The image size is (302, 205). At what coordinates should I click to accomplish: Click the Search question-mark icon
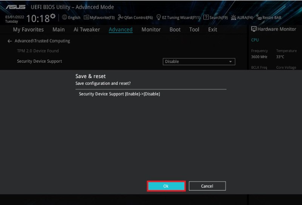coord(206,17)
